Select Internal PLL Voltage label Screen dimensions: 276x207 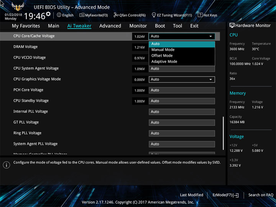tap(31, 112)
